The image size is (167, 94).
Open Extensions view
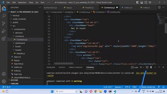4,38
